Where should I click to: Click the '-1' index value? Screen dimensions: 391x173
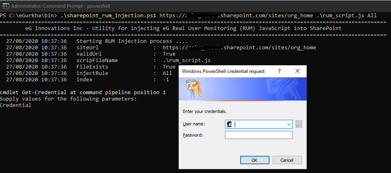pyautogui.click(x=166, y=80)
